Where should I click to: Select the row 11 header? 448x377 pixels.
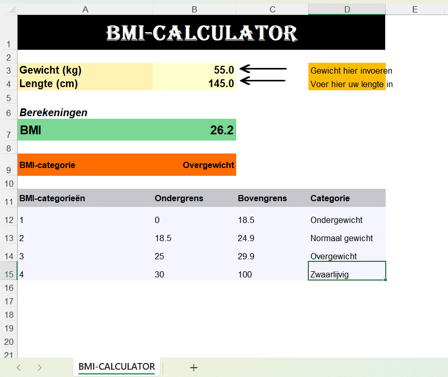8,202
